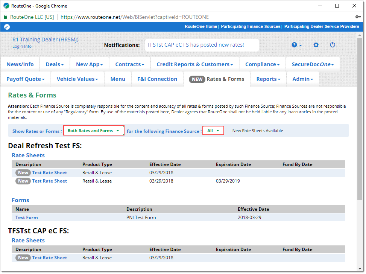Open Test Rate Sheet under TFSTst CAP eC FS
366x274 pixels.
pos(50,258)
